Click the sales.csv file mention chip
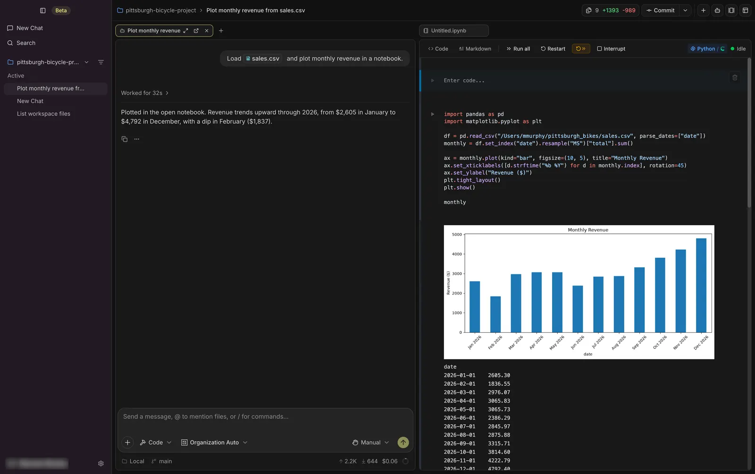This screenshot has width=755, height=474. tap(263, 59)
